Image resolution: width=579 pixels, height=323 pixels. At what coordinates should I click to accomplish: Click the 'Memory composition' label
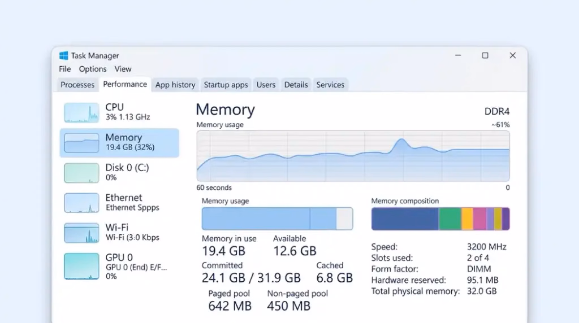point(405,201)
